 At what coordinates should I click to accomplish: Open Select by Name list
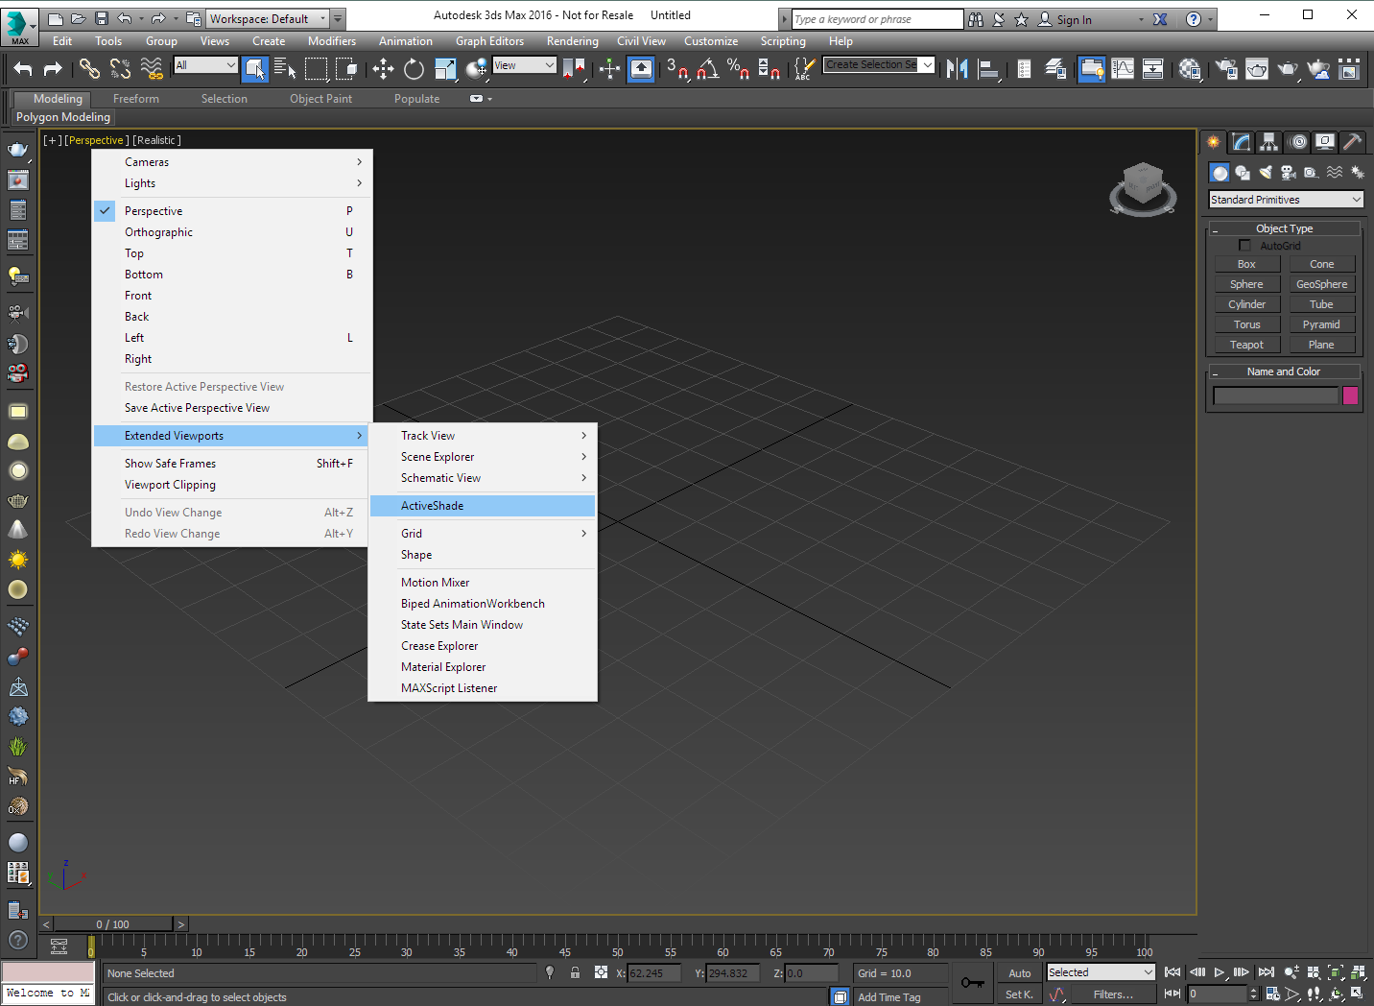tap(285, 68)
